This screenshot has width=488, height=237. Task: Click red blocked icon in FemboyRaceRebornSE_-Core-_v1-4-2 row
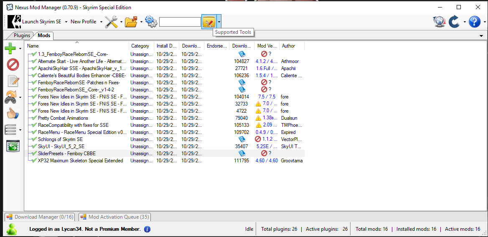pos(264,89)
